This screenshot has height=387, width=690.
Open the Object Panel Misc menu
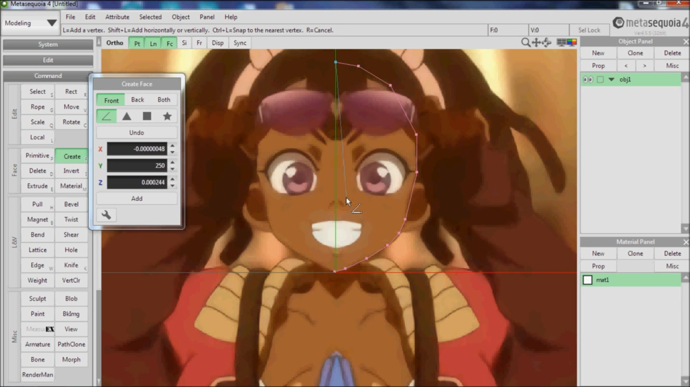pyautogui.click(x=672, y=66)
